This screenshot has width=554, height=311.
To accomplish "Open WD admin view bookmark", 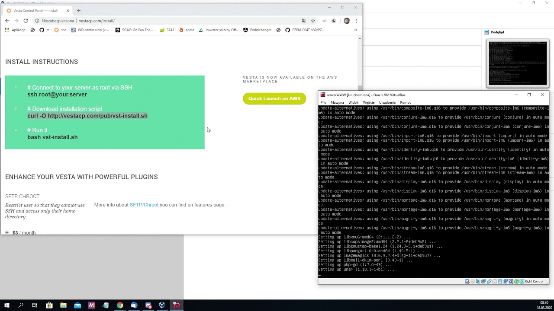I will tap(90, 30).
